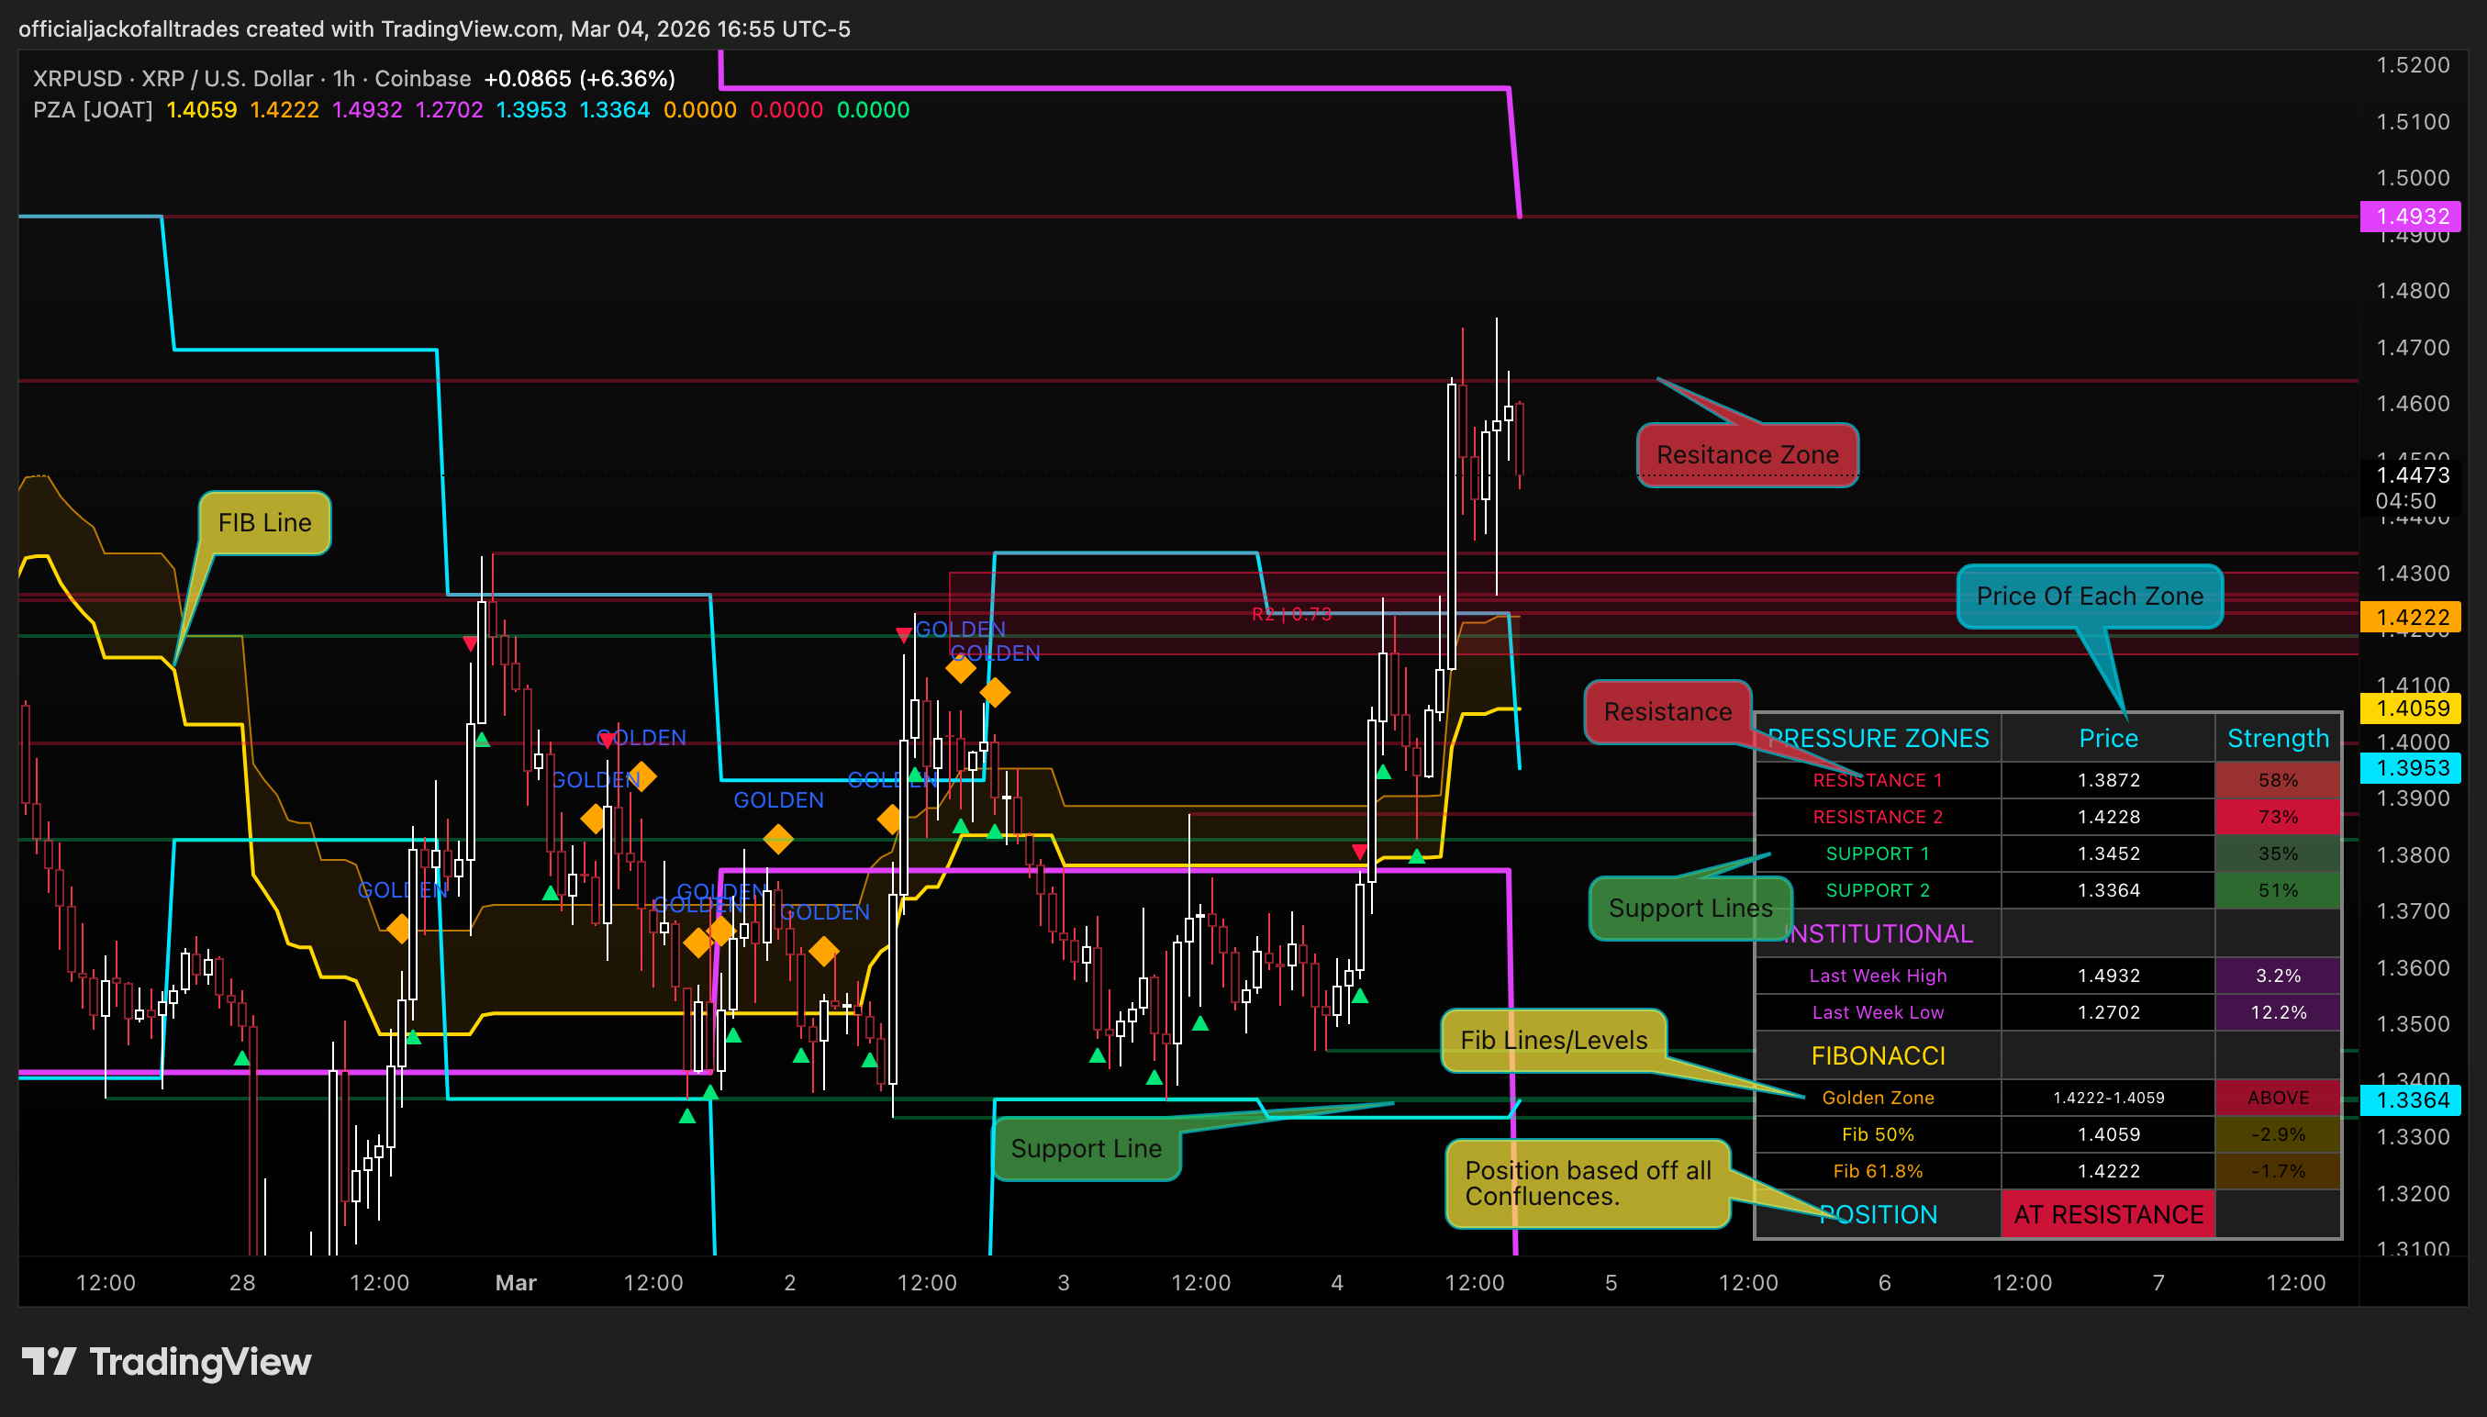Click the orange 1.4222 price axis label

[2410, 617]
